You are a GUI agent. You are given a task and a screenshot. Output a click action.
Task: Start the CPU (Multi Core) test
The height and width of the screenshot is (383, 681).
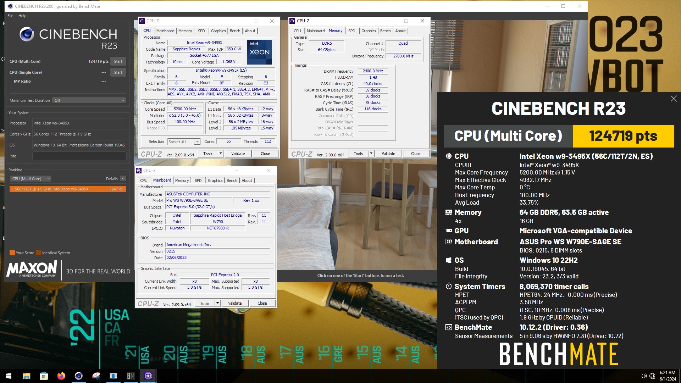[x=118, y=61]
